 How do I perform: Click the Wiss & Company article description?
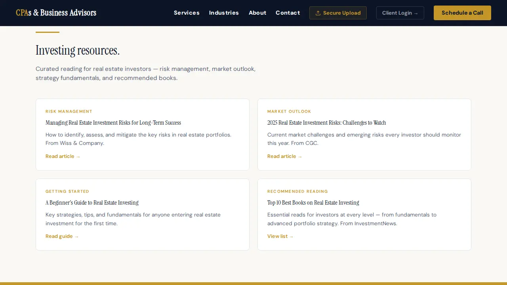point(138,139)
